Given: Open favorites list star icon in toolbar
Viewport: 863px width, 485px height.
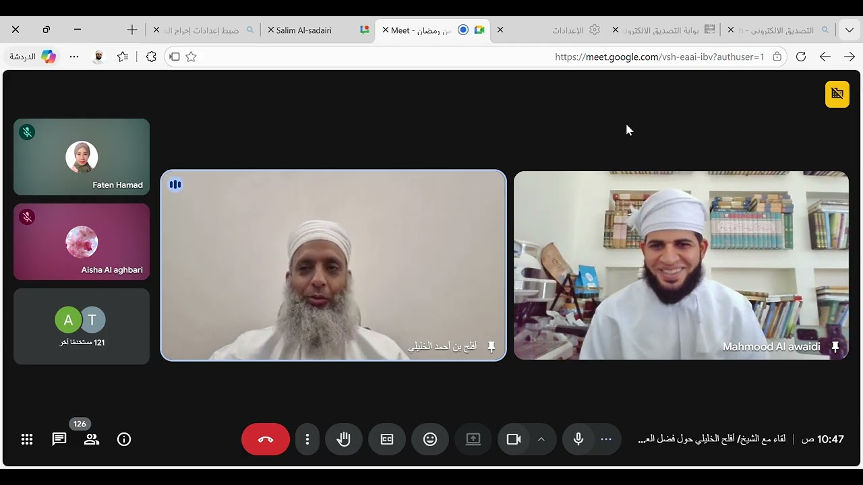Looking at the screenshot, I should click(x=123, y=57).
